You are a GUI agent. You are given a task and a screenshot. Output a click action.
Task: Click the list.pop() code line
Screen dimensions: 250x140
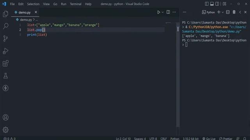pos(36,30)
